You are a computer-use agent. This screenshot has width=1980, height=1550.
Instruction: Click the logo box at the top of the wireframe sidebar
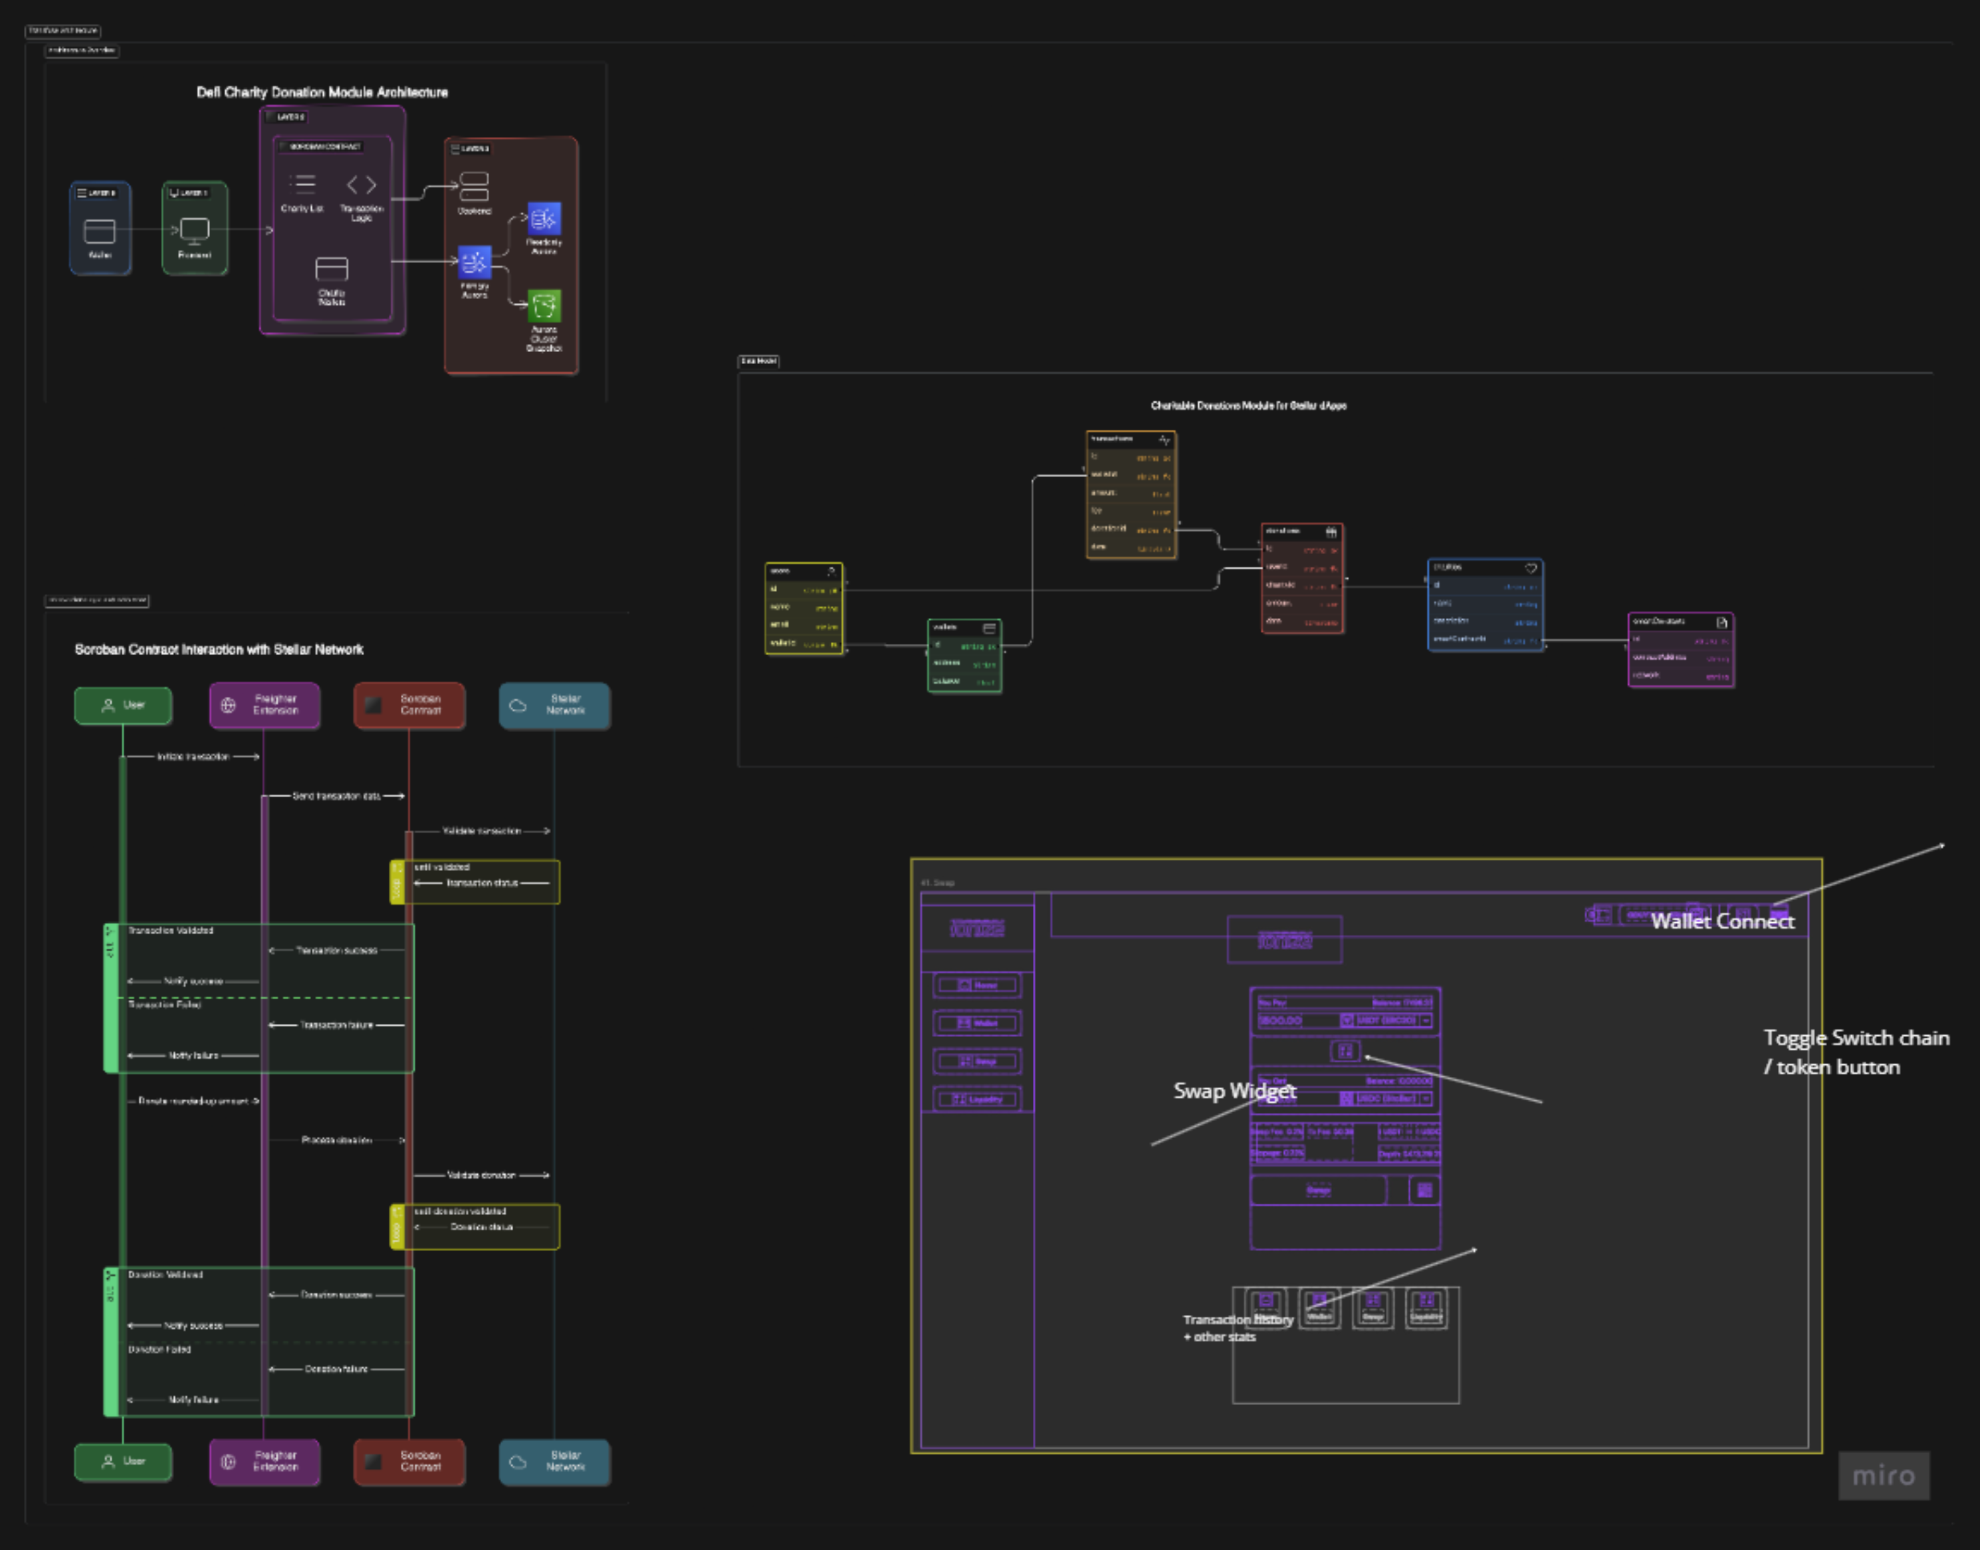click(977, 927)
